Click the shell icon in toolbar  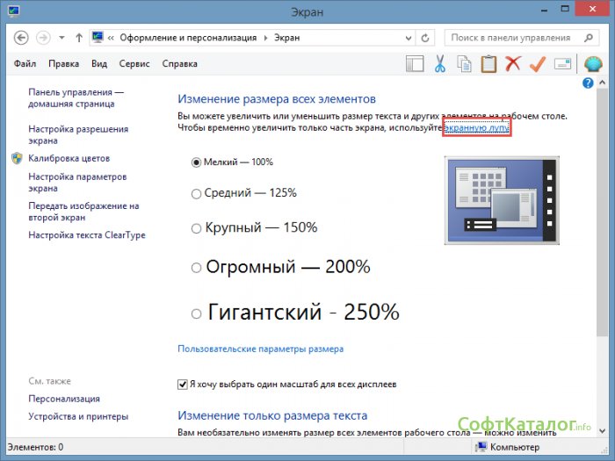pyautogui.click(x=593, y=64)
